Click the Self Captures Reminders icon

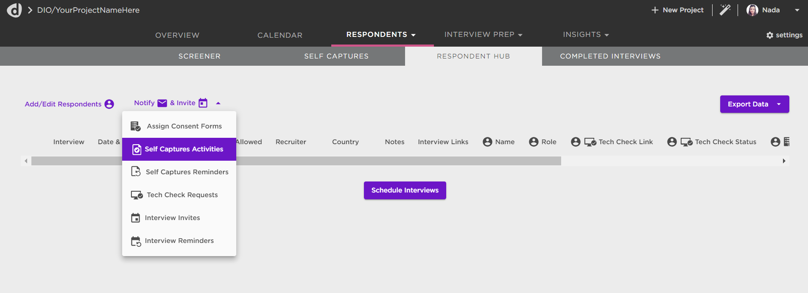[x=136, y=171]
